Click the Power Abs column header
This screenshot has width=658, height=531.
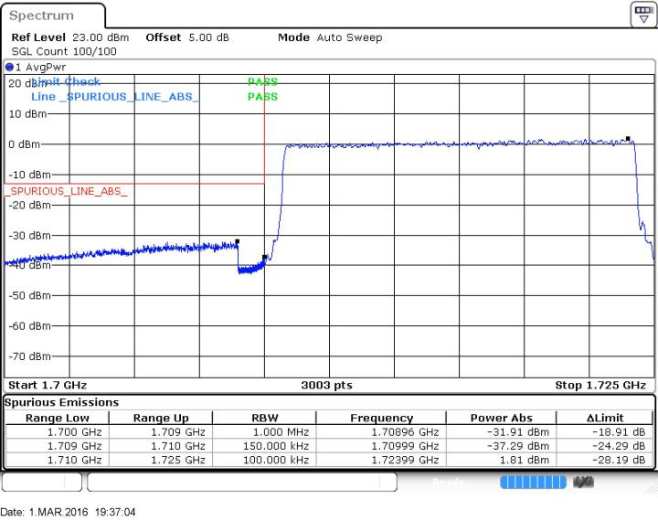(501, 418)
